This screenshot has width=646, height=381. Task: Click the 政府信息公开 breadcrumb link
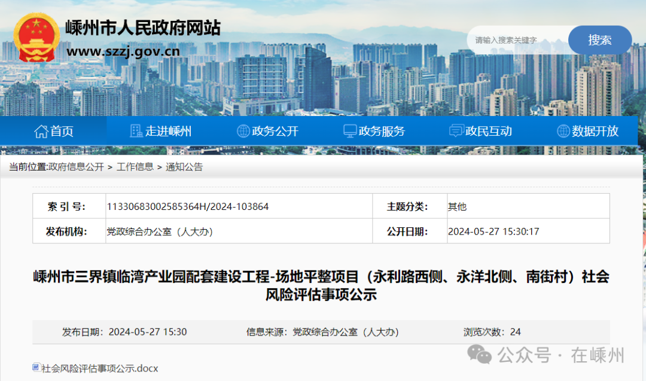(76, 167)
